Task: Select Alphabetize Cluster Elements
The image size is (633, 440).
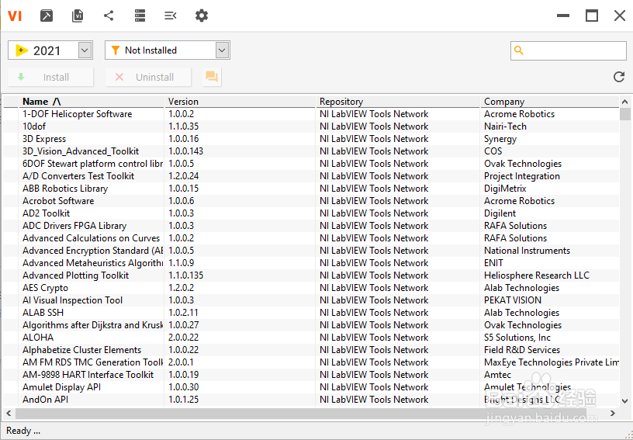Action: (311, 349)
